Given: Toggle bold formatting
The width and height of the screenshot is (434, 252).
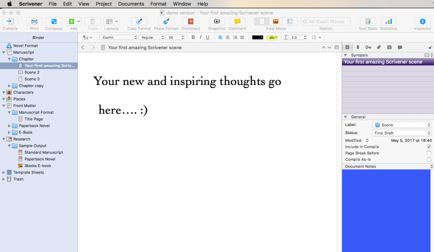Looking at the screenshot, I should [x=193, y=37].
